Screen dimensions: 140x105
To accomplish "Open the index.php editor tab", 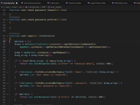I will 54,3.
